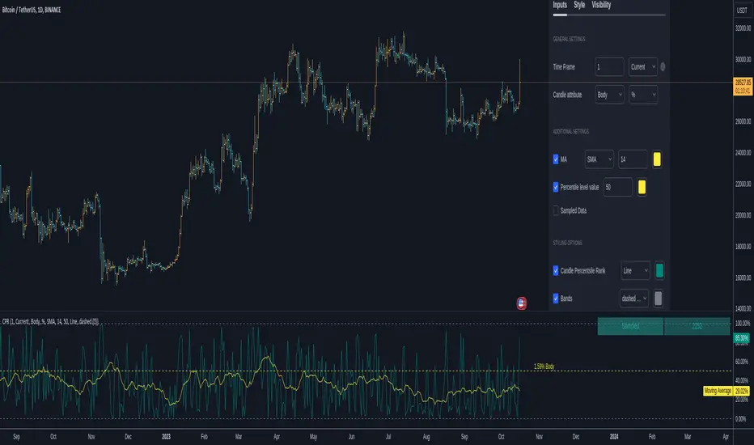Pick the MA yellow color swatch

tap(658, 159)
